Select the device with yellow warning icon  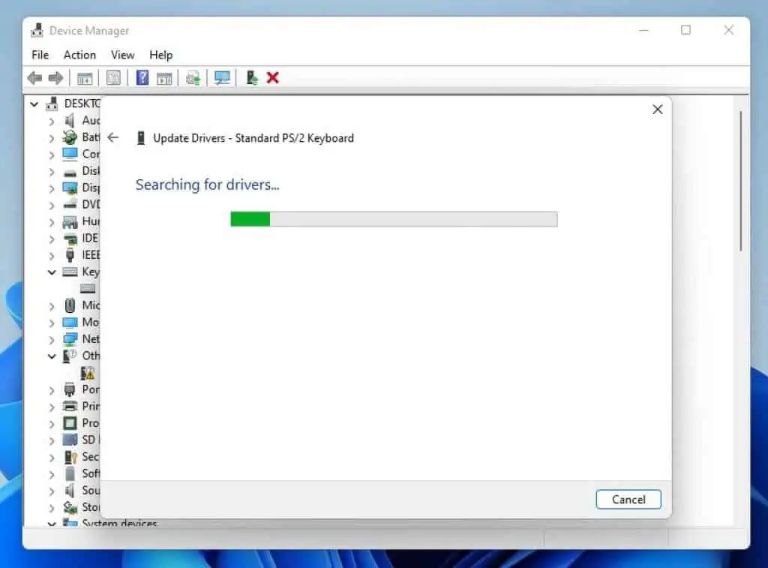click(x=88, y=373)
